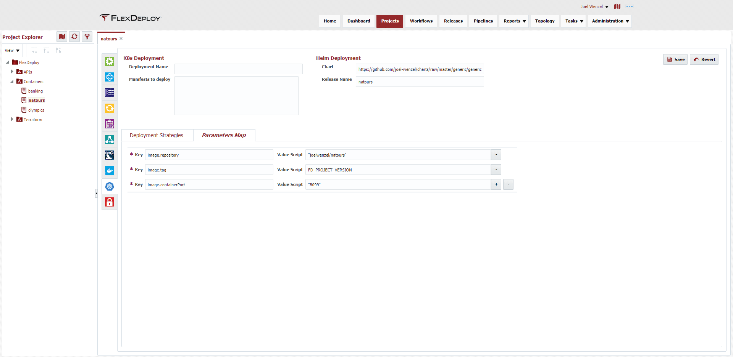Screen dimensions: 733x357
Task: Refresh the Project Explorer tree
Action: pos(74,37)
